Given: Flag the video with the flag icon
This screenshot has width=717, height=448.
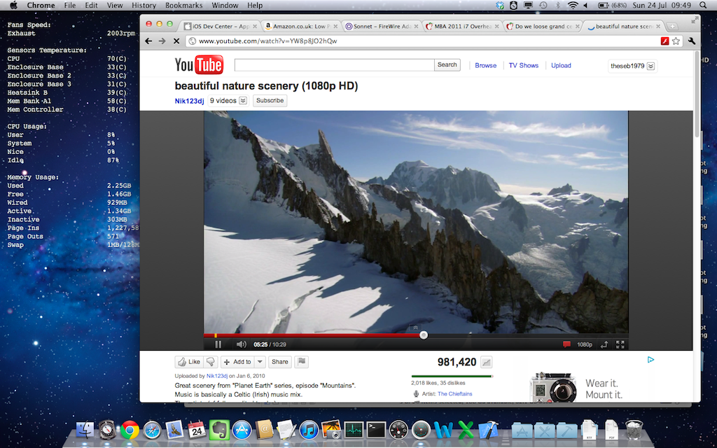Looking at the screenshot, I should 301,362.
